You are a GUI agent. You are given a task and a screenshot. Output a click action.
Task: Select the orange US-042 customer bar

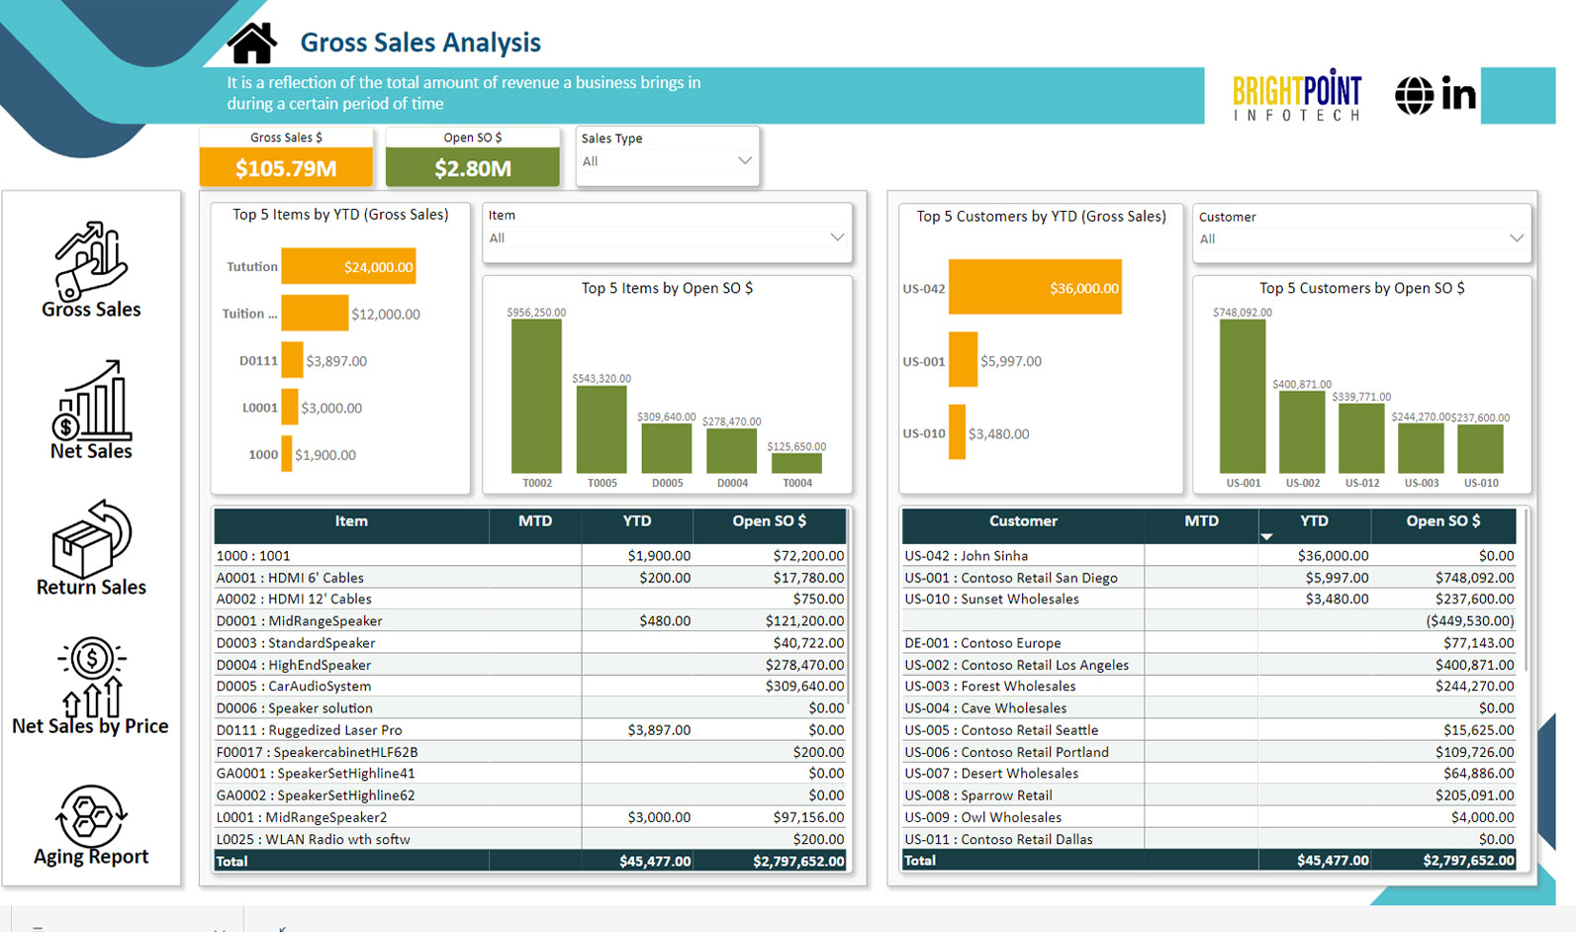coord(1034,287)
